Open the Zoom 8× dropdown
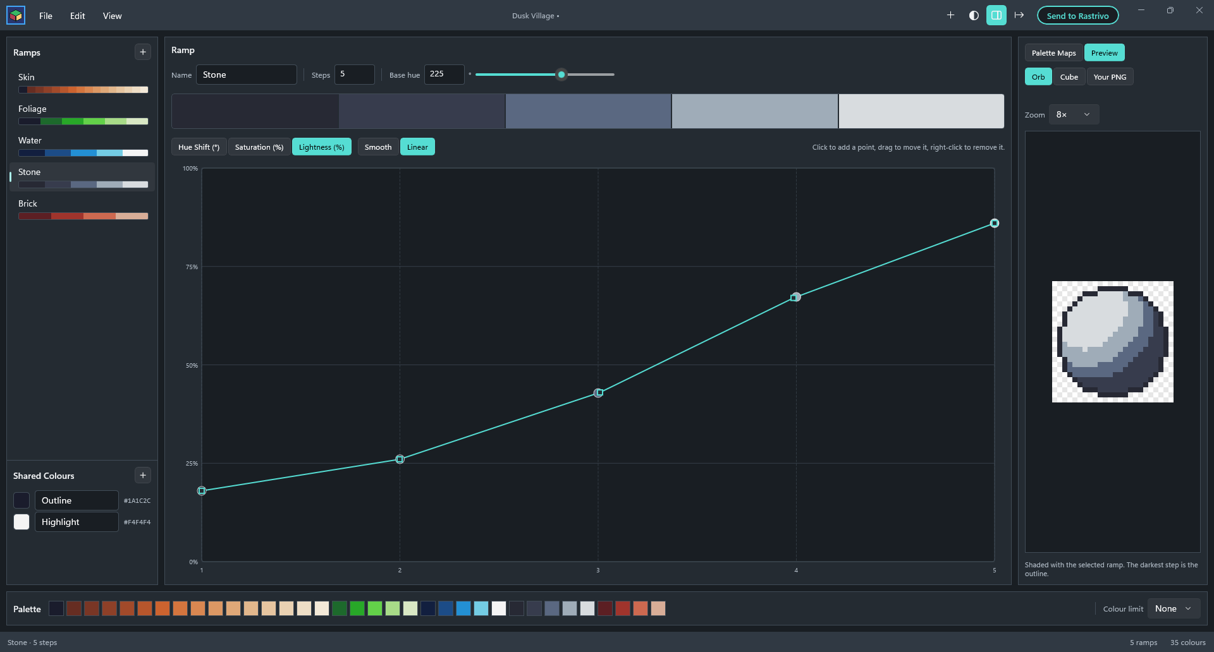This screenshot has width=1214, height=652. click(x=1074, y=114)
